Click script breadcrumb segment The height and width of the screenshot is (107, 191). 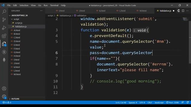pyautogui.click(x=50, y=15)
